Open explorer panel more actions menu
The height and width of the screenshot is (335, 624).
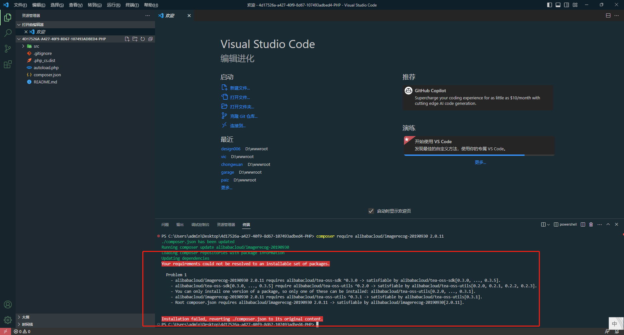pos(148,16)
